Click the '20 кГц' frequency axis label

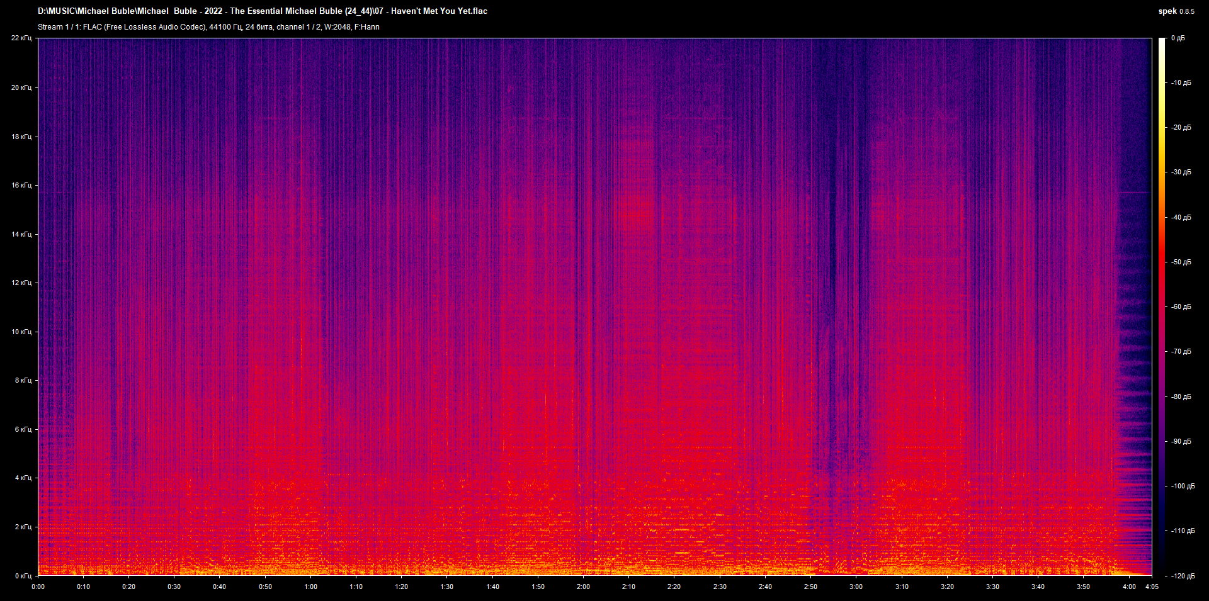[x=21, y=87]
